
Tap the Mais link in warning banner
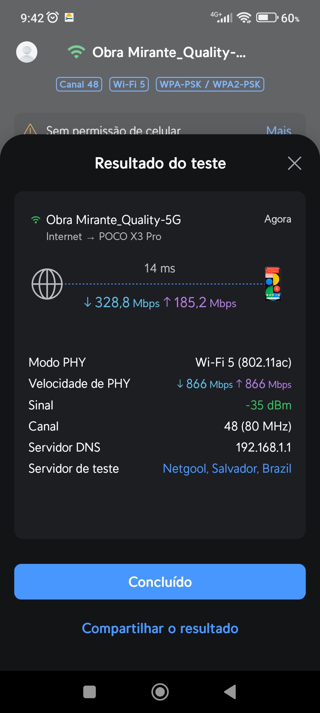(279, 130)
